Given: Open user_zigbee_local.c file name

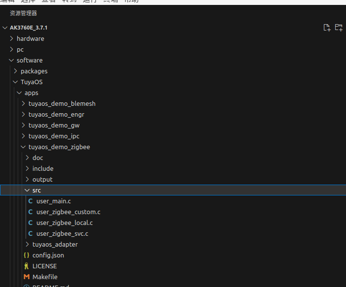Looking at the screenshot, I should 64,223.
